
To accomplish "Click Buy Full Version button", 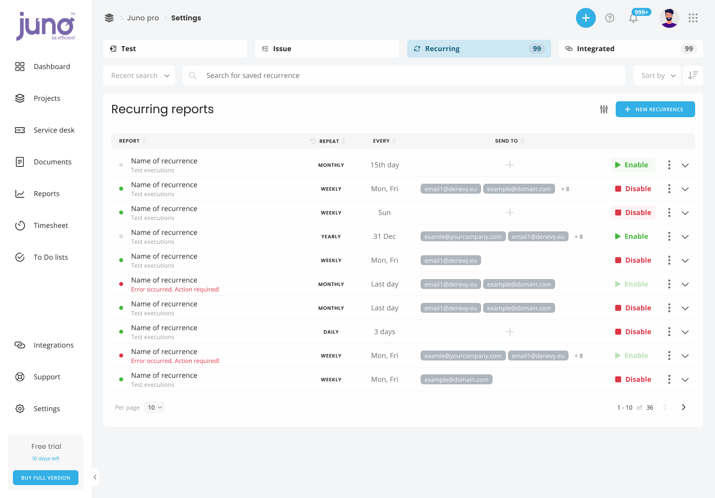I will click(x=46, y=478).
